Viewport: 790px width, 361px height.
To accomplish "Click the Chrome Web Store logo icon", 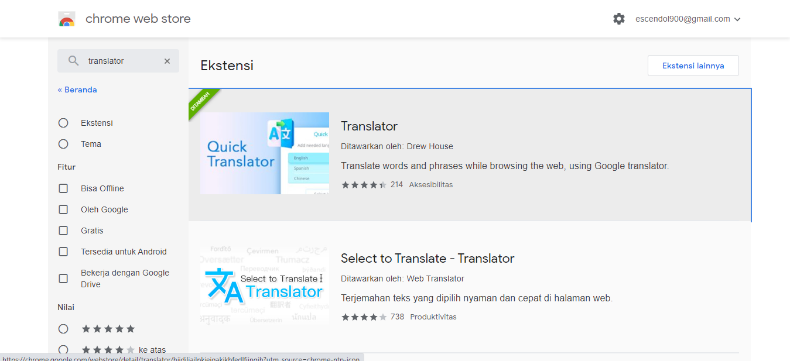I will coord(67,19).
